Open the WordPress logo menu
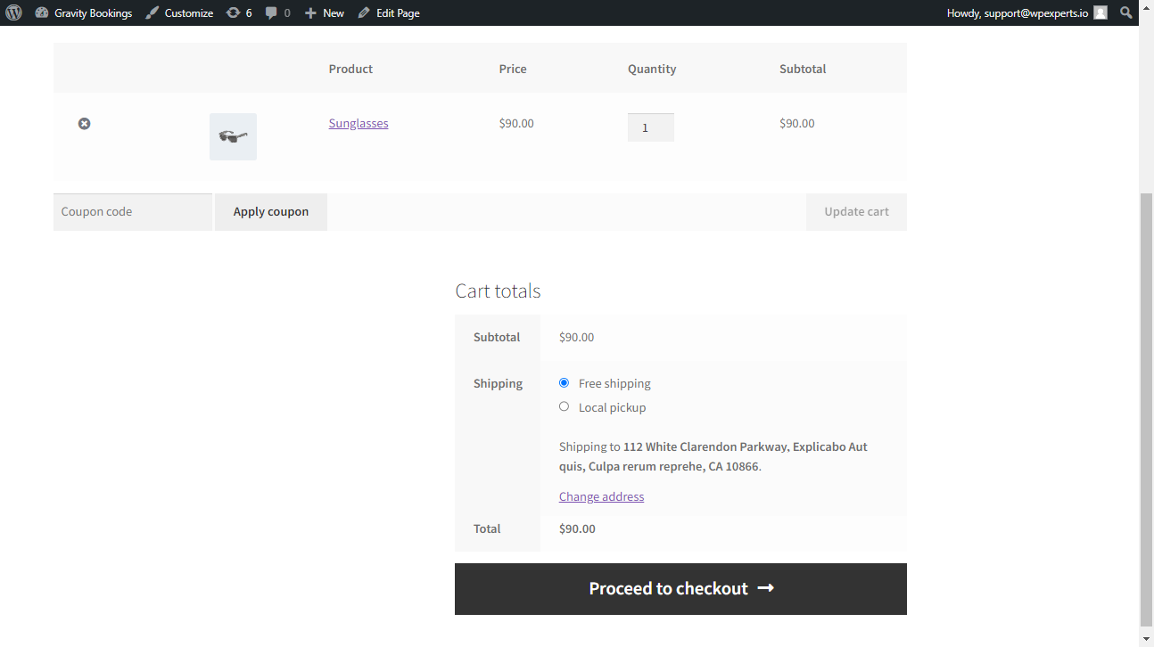Screen dimensions: 1154x647 click(13, 12)
